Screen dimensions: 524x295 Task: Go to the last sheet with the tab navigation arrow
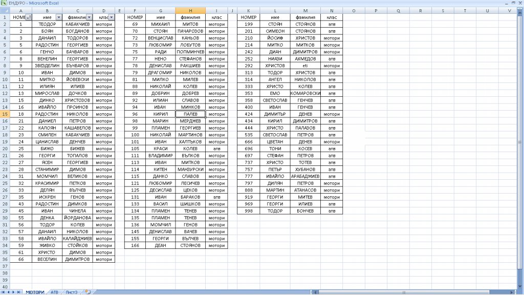(x=18, y=292)
